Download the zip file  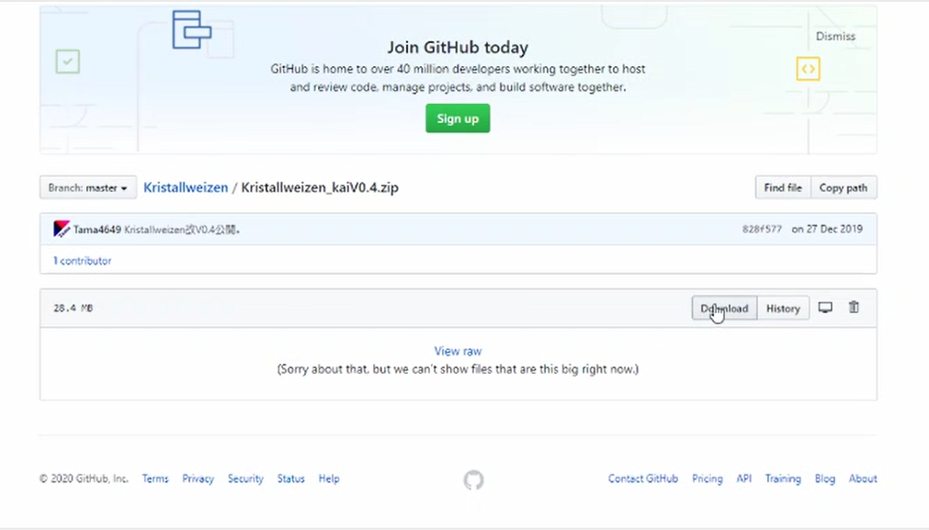point(724,308)
